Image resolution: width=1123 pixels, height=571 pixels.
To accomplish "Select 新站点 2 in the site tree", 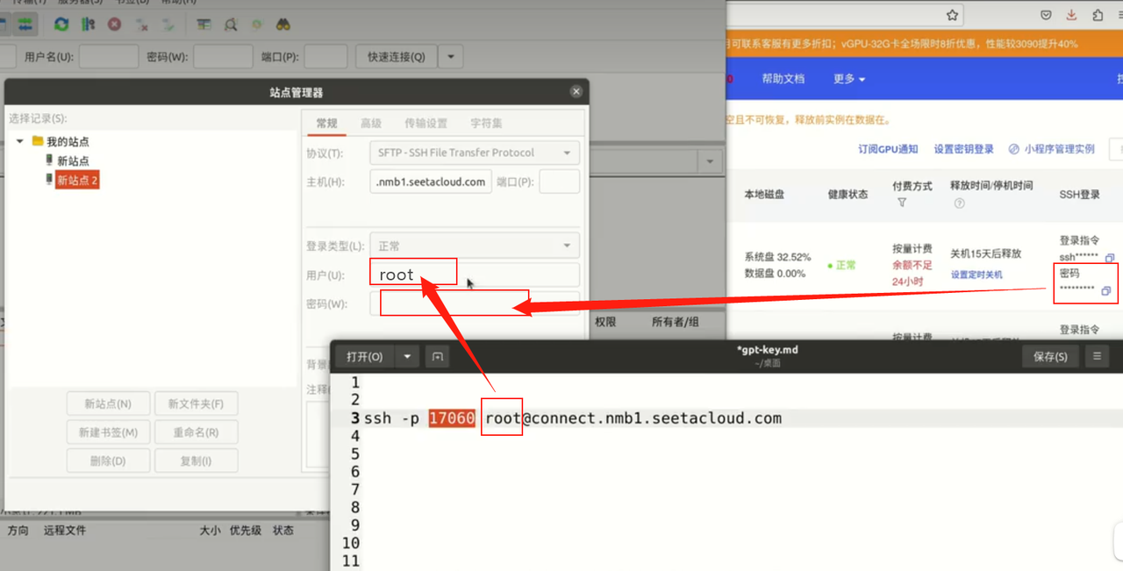I will pos(77,180).
